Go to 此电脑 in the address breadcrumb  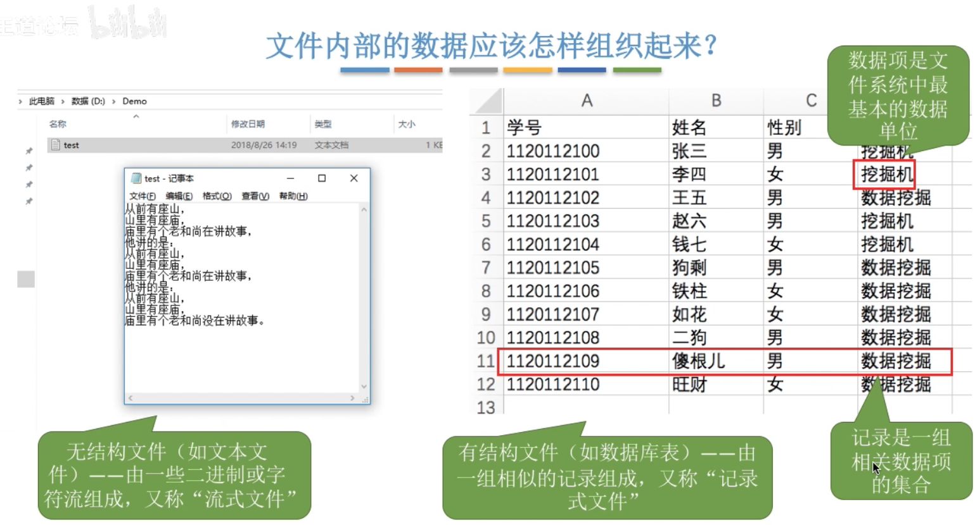(42, 101)
